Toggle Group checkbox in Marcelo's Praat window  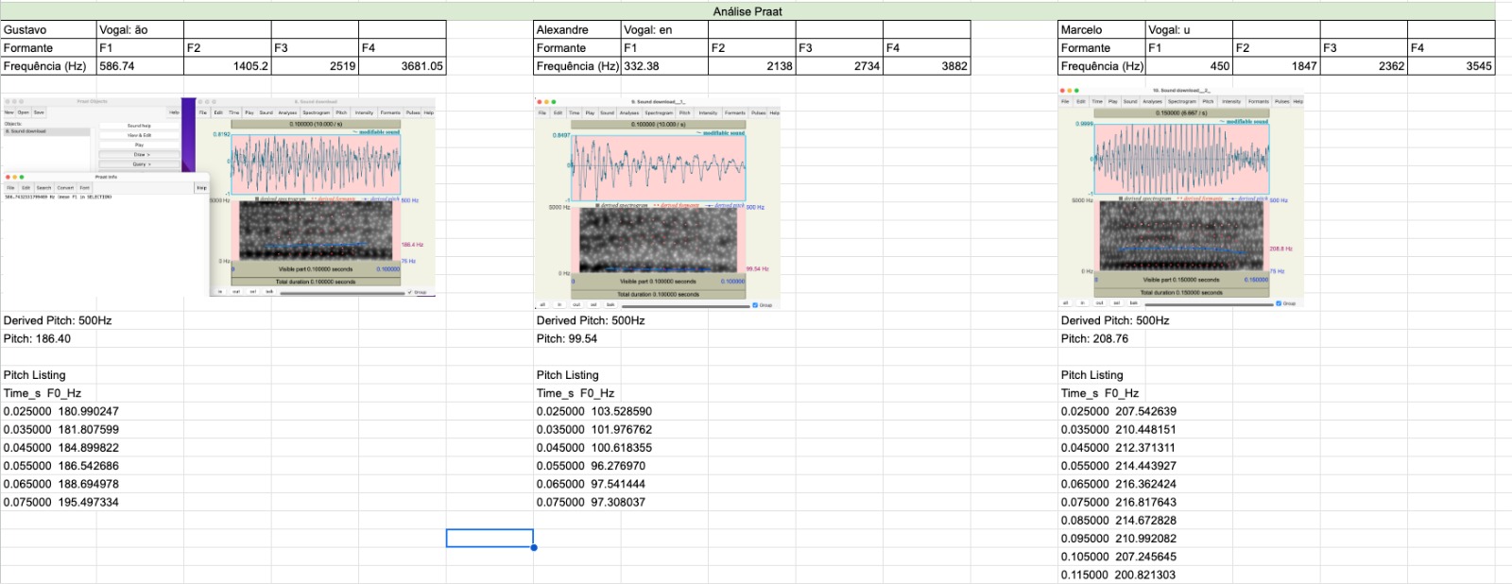pos(1280,303)
